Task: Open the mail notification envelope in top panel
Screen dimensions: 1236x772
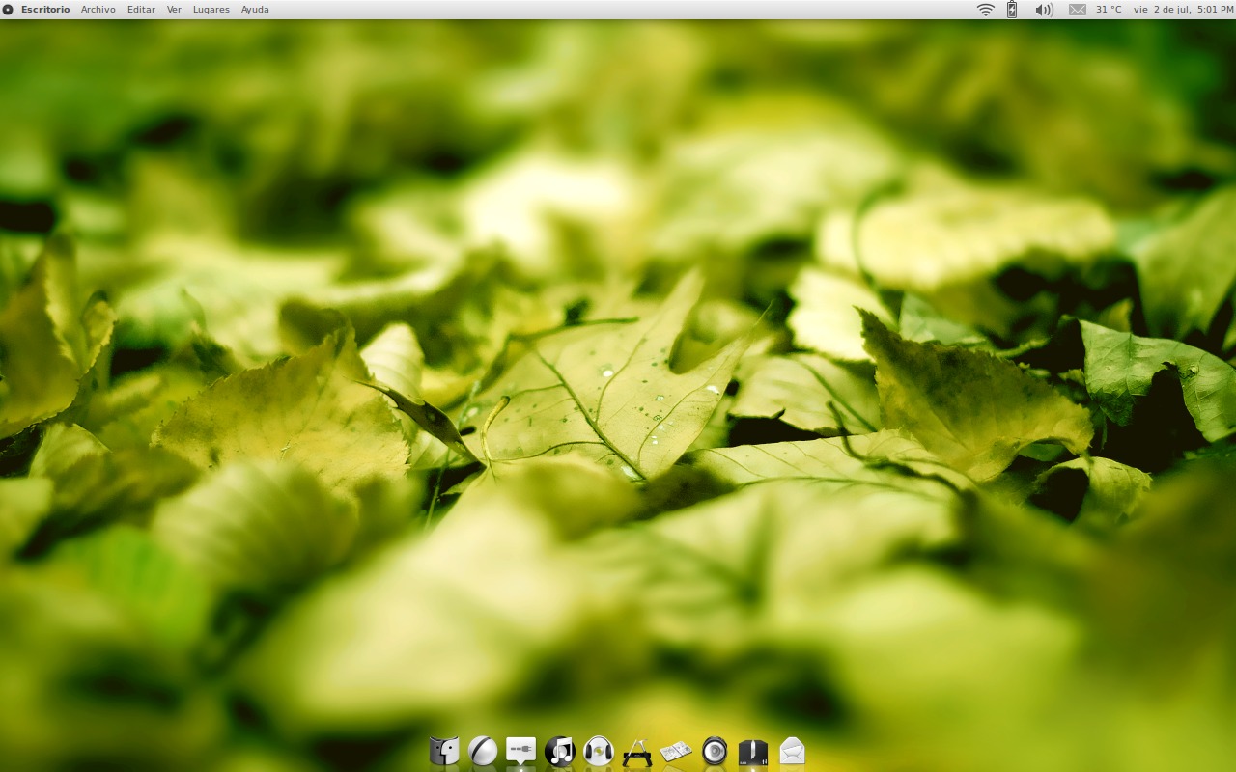Action: click(1078, 10)
